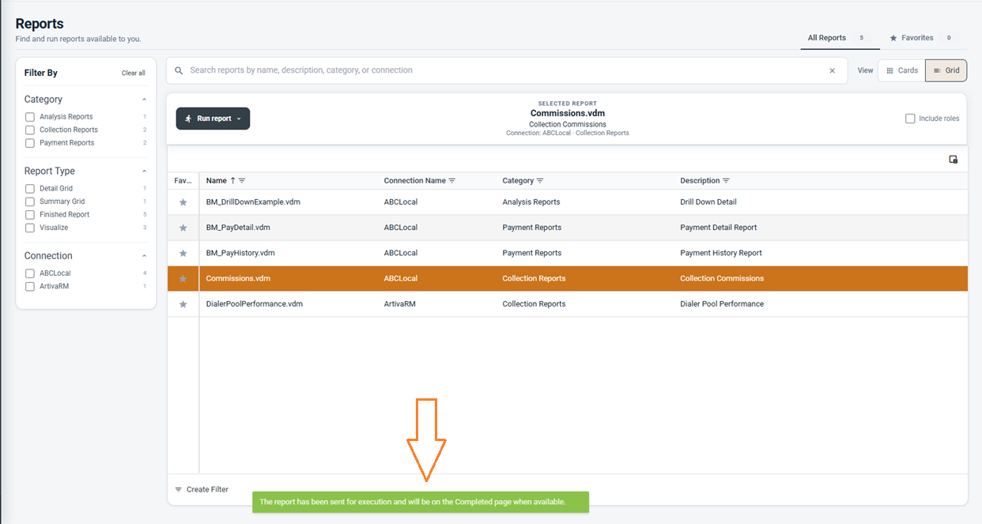
Task: Open Description column filter icon
Action: coord(726,181)
